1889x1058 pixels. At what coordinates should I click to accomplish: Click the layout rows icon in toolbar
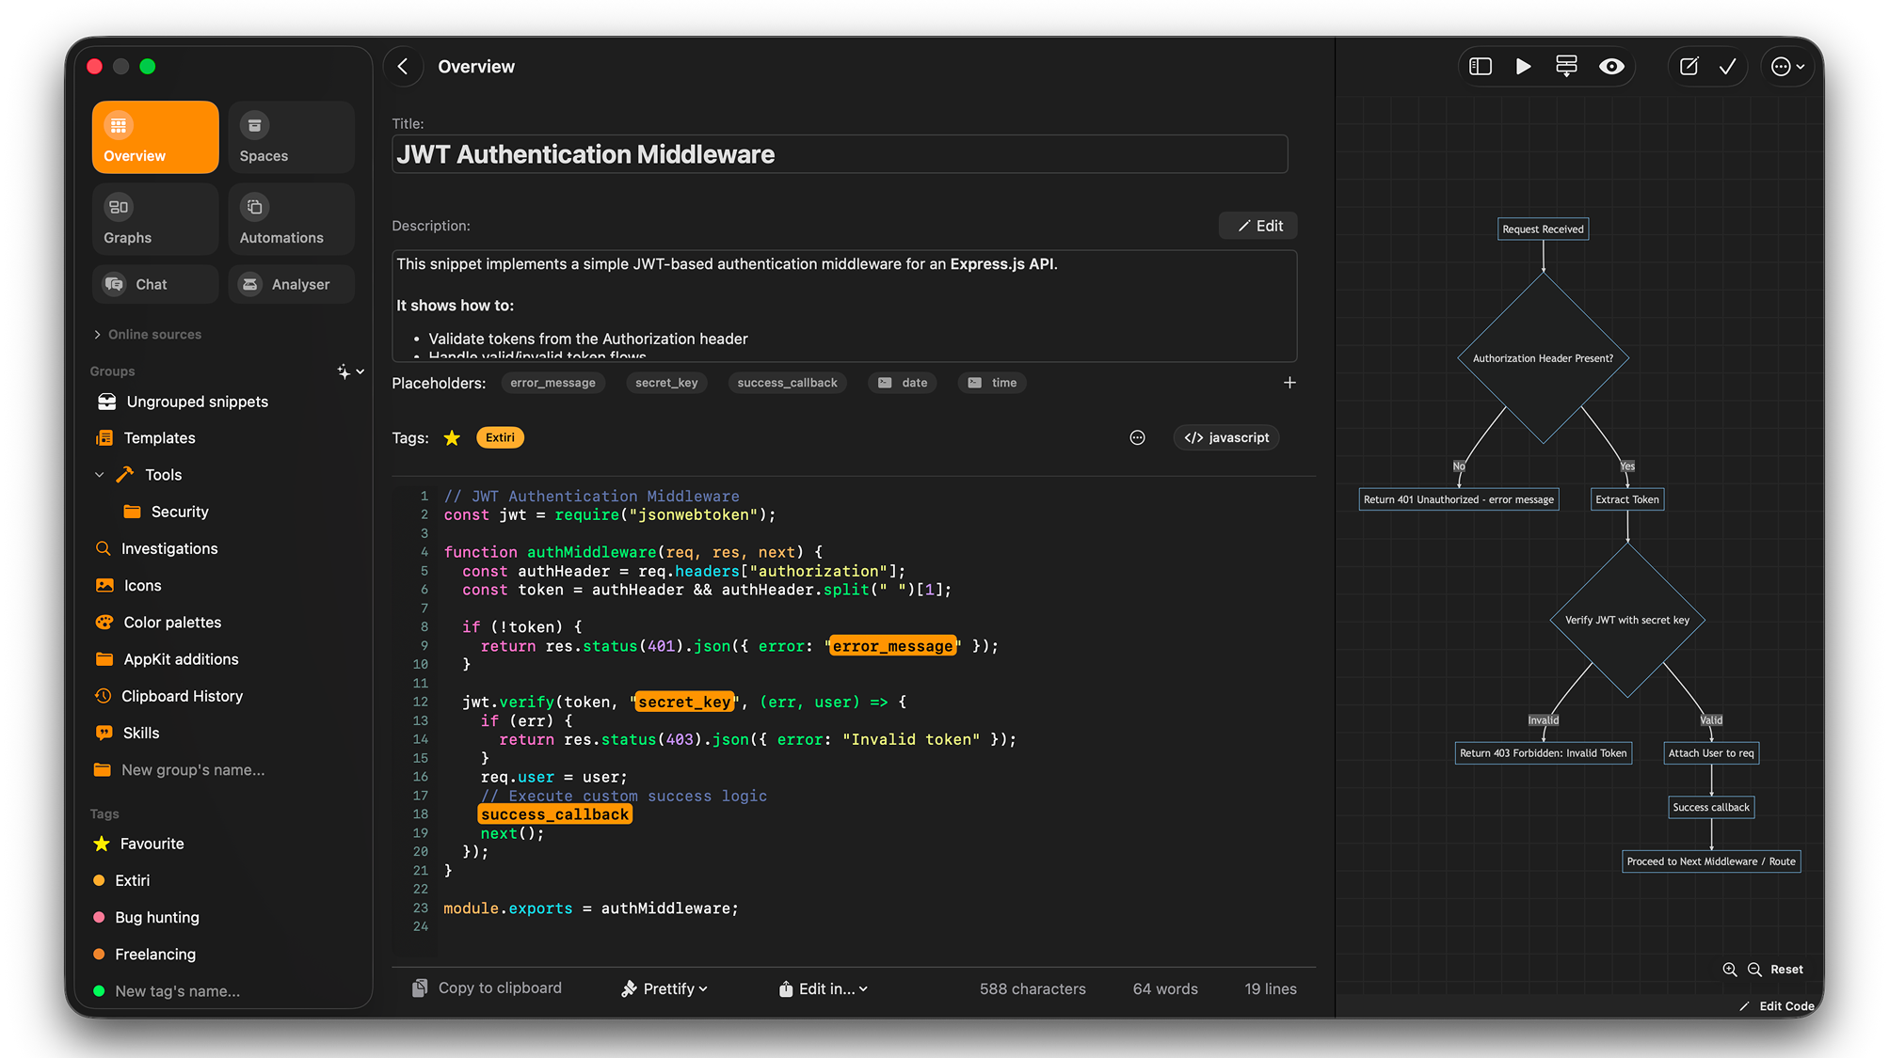pos(1566,67)
